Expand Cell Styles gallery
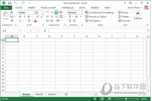 click(93, 21)
